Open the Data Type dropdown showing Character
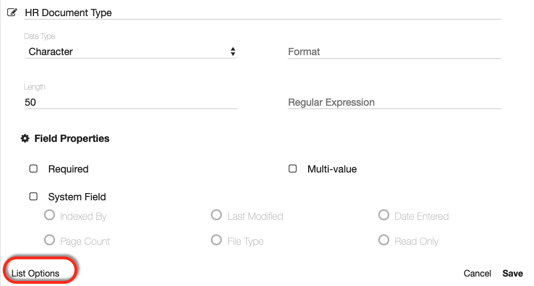 (x=131, y=52)
